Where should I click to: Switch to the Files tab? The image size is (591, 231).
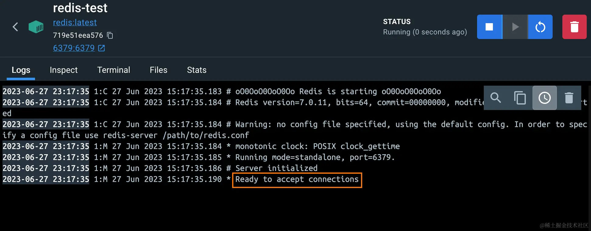pyautogui.click(x=158, y=70)
